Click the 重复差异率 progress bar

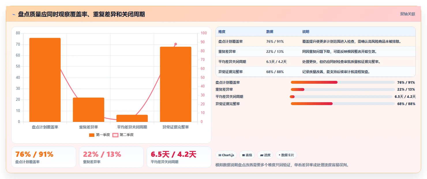tap(343, 89)
